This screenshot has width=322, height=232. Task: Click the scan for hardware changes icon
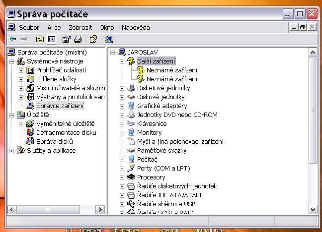point(109,39)
